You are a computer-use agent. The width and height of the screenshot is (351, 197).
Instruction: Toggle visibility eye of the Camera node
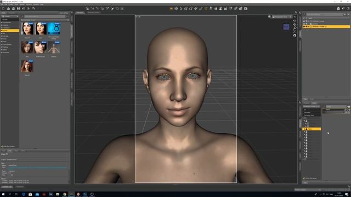304,24
